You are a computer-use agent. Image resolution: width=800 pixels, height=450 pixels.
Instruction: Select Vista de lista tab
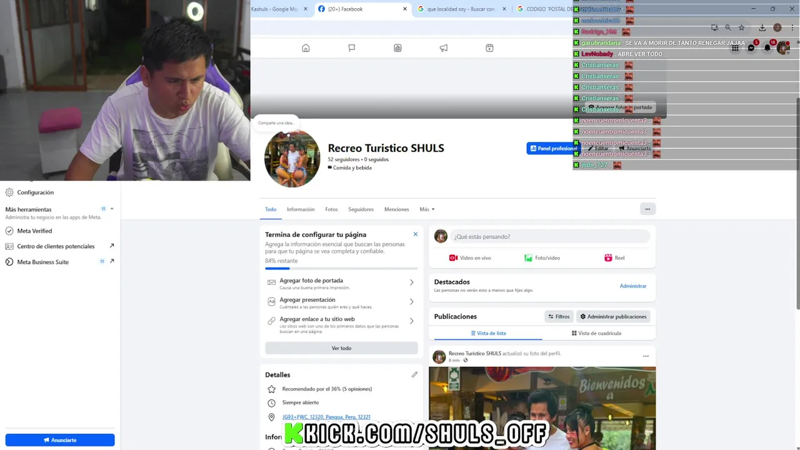click(488, 333)
